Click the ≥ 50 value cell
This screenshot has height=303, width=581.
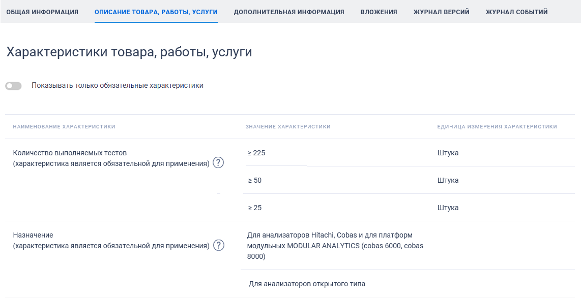point(254,180)
